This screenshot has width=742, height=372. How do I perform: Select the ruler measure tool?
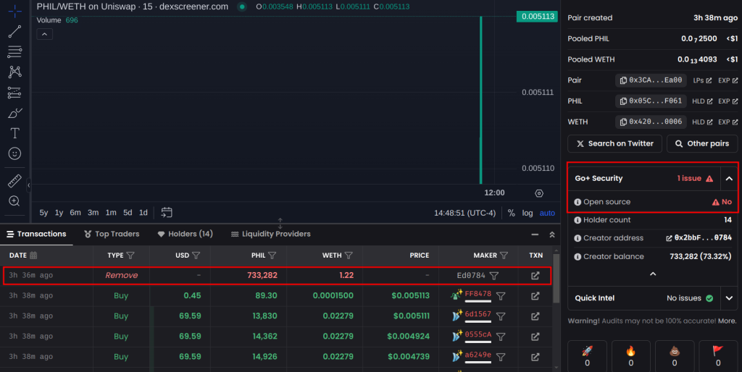[14, 180]
